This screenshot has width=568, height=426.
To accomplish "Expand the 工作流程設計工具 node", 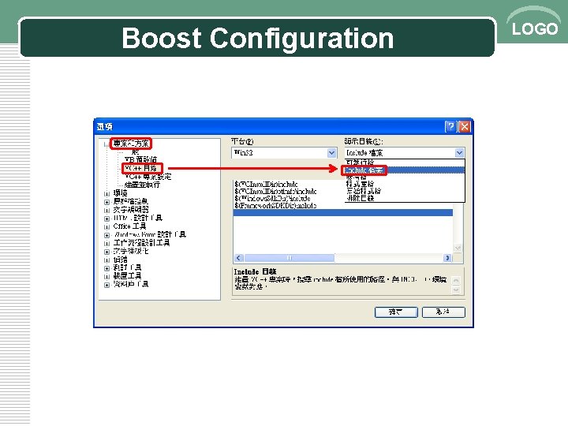I will pyautogui.click(x=106, y=244).
